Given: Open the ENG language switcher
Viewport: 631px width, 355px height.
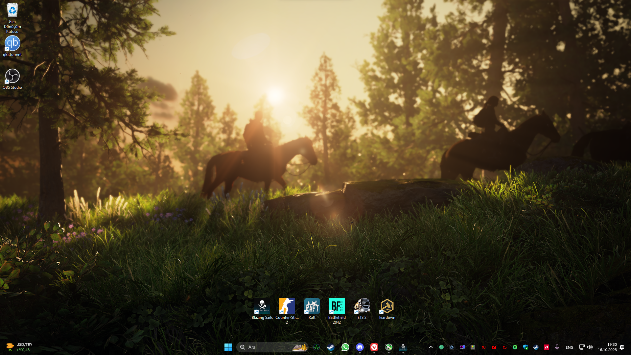Looking at the screenshot, I should (x=569, y=347).
